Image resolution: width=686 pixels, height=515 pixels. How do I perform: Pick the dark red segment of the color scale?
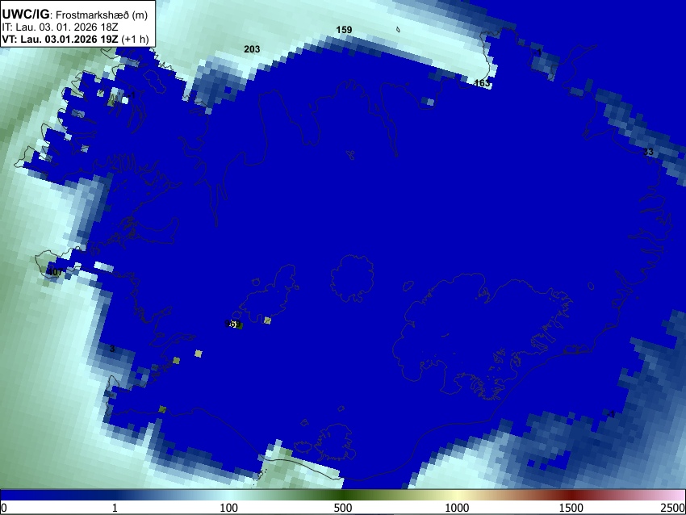click(571, 495)
